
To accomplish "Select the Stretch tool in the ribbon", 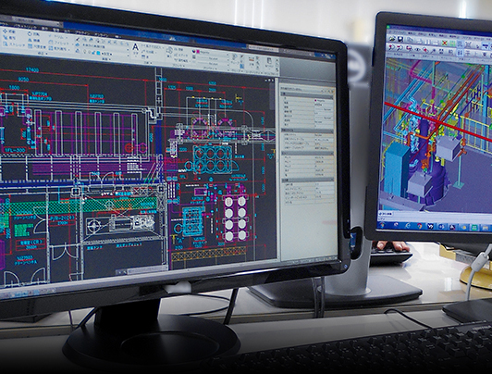I will pos(14,44).
